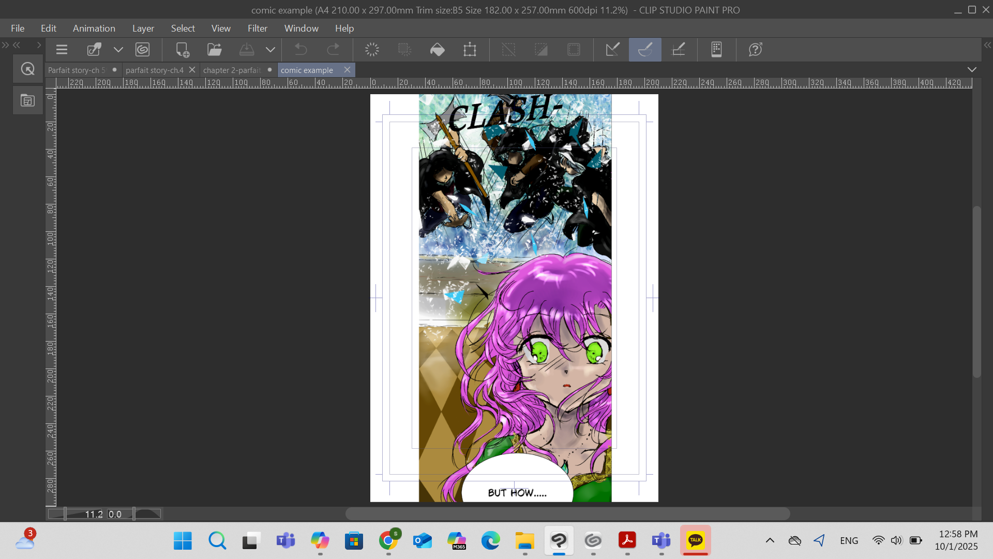Click the New document icon
Image resolution: width=993 pixels, height=559 pixels.
point(182,50)
